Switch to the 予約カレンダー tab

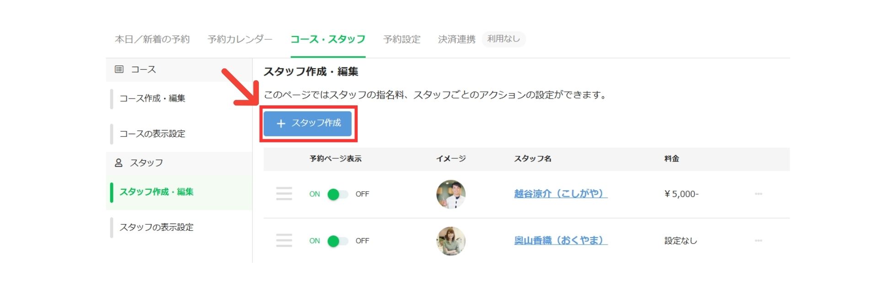coord(240,39)
